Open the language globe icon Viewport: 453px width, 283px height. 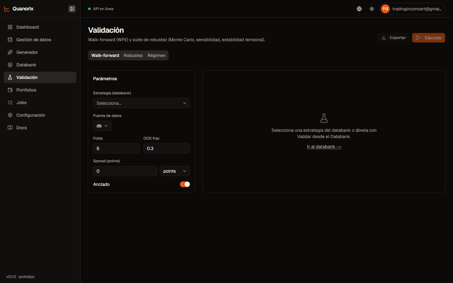(359, 9)
